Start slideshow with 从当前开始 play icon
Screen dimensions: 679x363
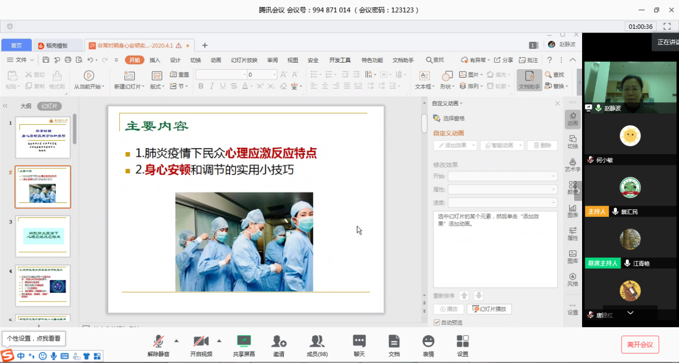coord(89,75)
